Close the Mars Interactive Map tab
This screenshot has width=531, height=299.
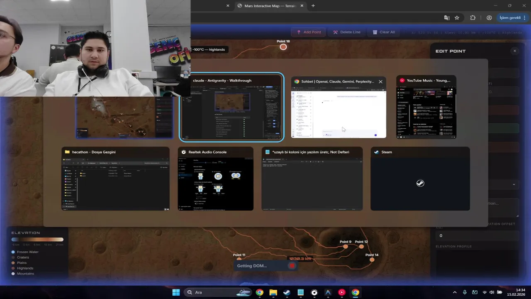tap(302, 6)
